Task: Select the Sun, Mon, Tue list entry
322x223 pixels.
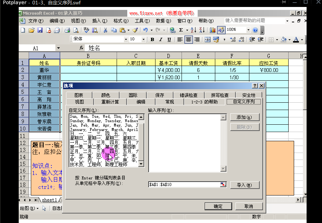Action: click(104, 116)
